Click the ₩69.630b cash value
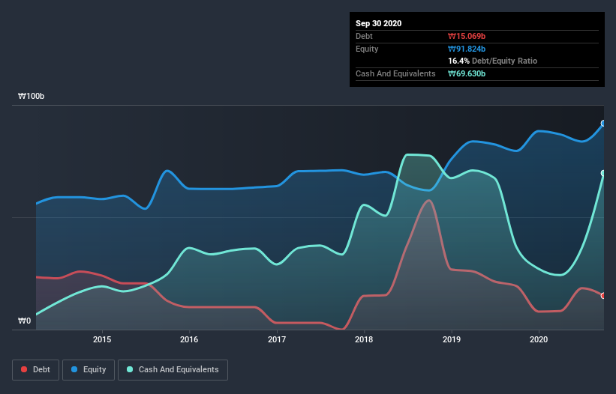 (x=467, y=73)
